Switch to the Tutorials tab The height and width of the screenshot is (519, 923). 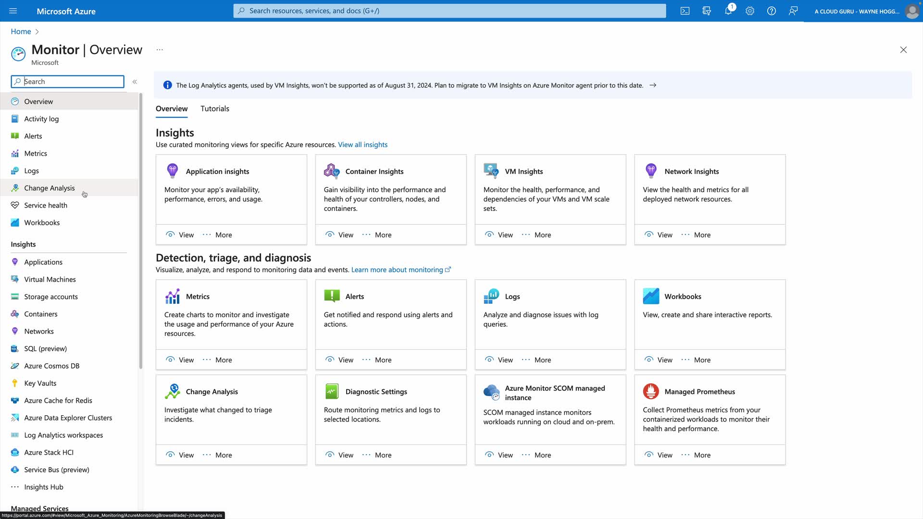coord(214,109)
